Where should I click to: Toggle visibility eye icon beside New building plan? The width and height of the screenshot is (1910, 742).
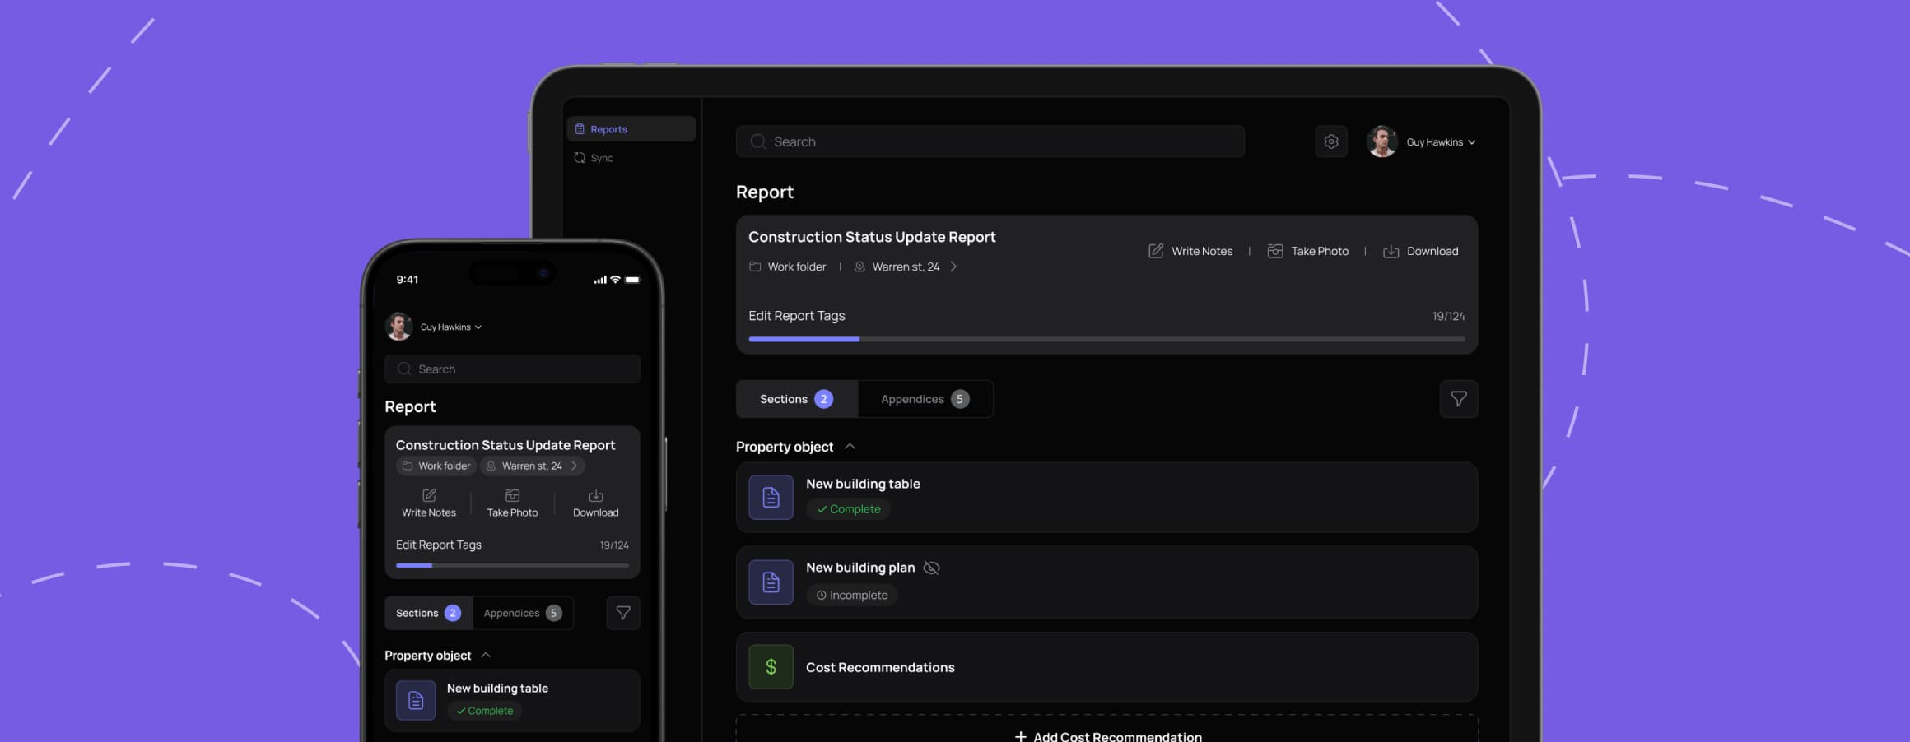(x=931, y=568)
